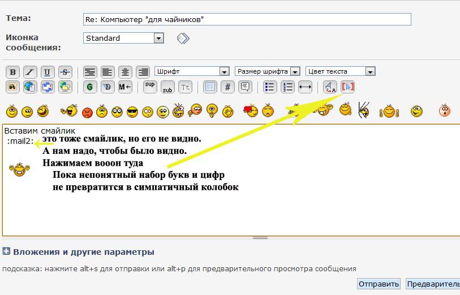Insert table button

pos(210,87)
